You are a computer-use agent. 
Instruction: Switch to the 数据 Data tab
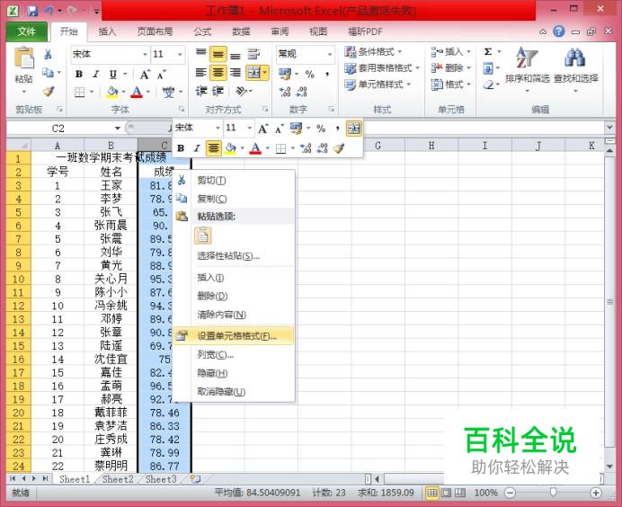(x=241, y=31)
